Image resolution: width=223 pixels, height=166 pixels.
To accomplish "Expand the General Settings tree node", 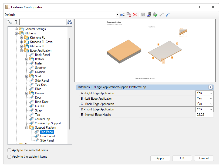I will tap(16, 29).
